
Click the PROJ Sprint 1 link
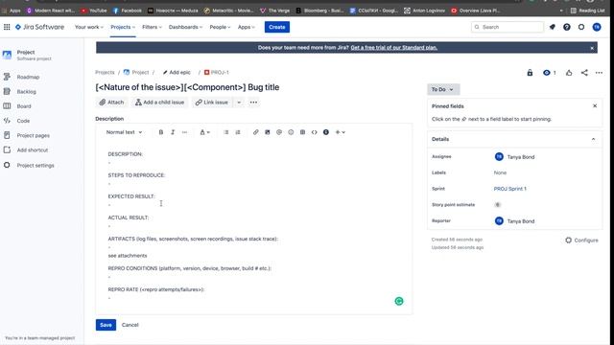coord(509,189)
